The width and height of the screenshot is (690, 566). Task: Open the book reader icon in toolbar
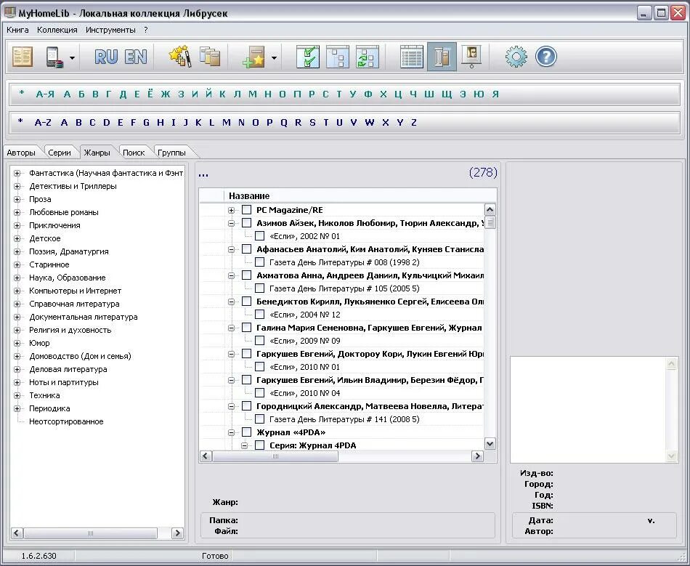23,57
